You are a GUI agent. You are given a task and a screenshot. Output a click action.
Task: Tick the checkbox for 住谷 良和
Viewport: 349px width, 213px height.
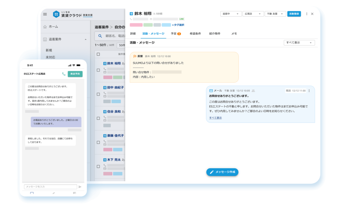pos(98,118)
